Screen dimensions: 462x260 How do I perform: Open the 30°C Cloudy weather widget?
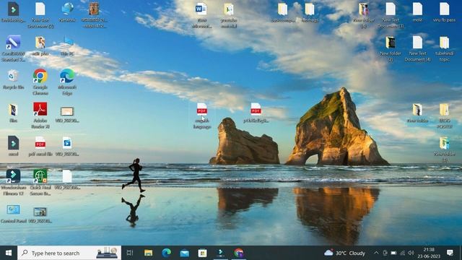345,253
